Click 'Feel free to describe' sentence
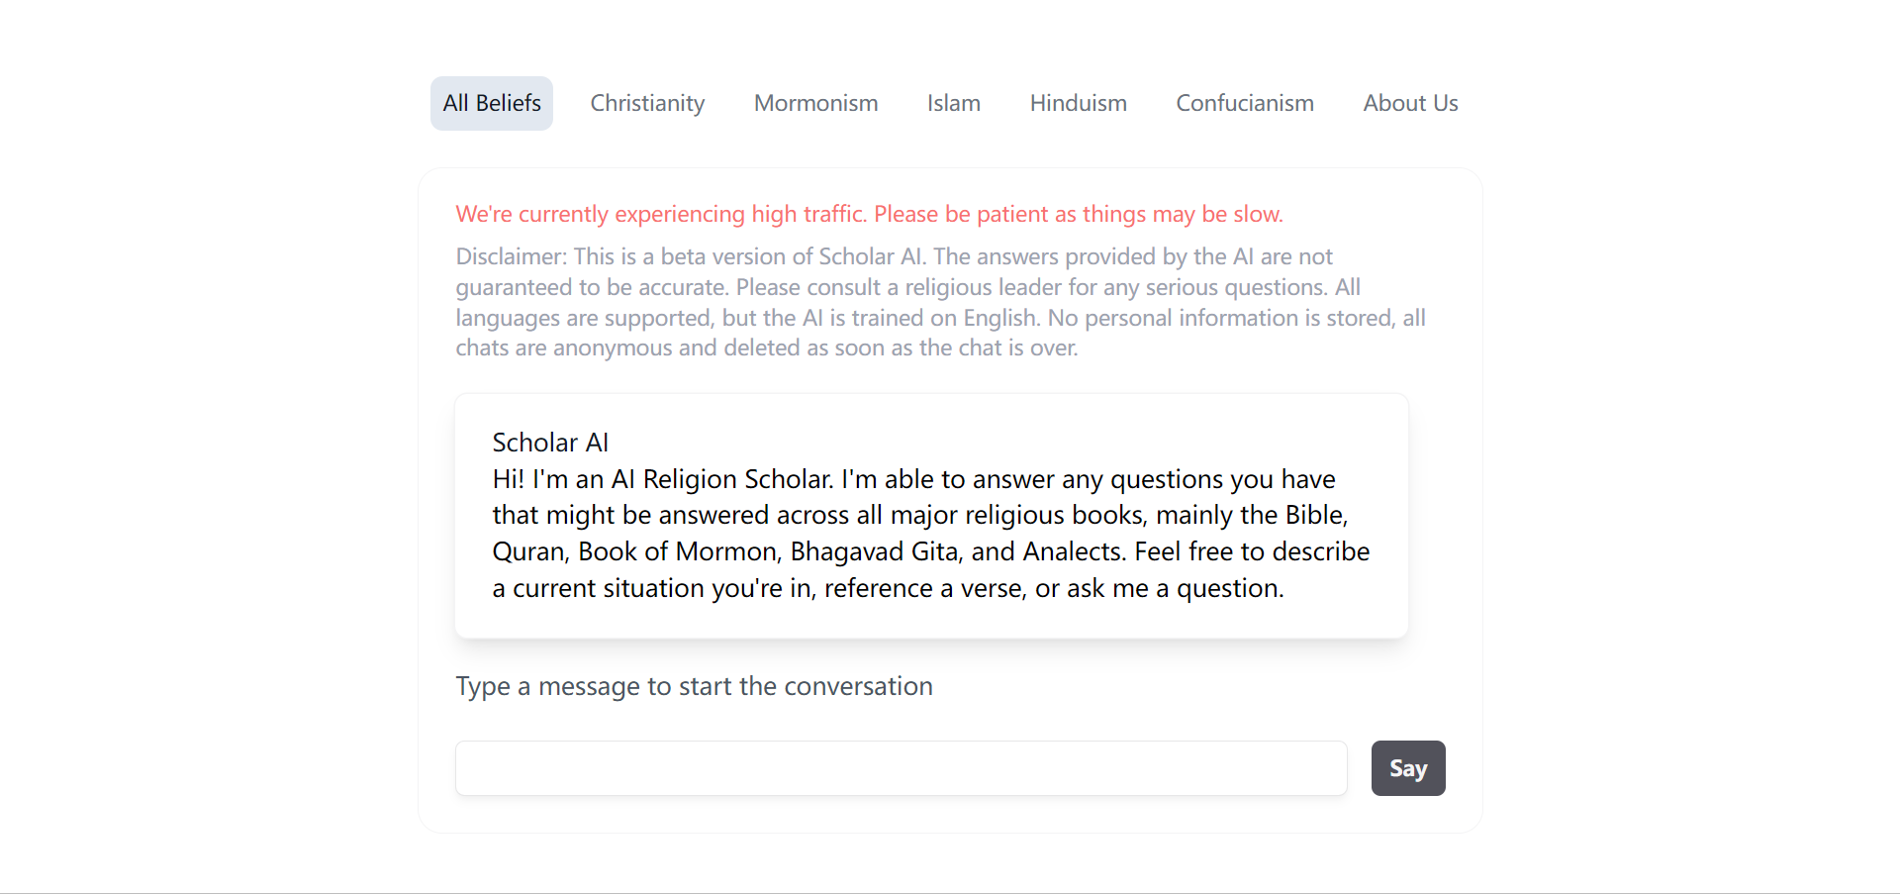Image resolution: width=1900 pixels, height=894 pixels. (x=1252, y=551)
